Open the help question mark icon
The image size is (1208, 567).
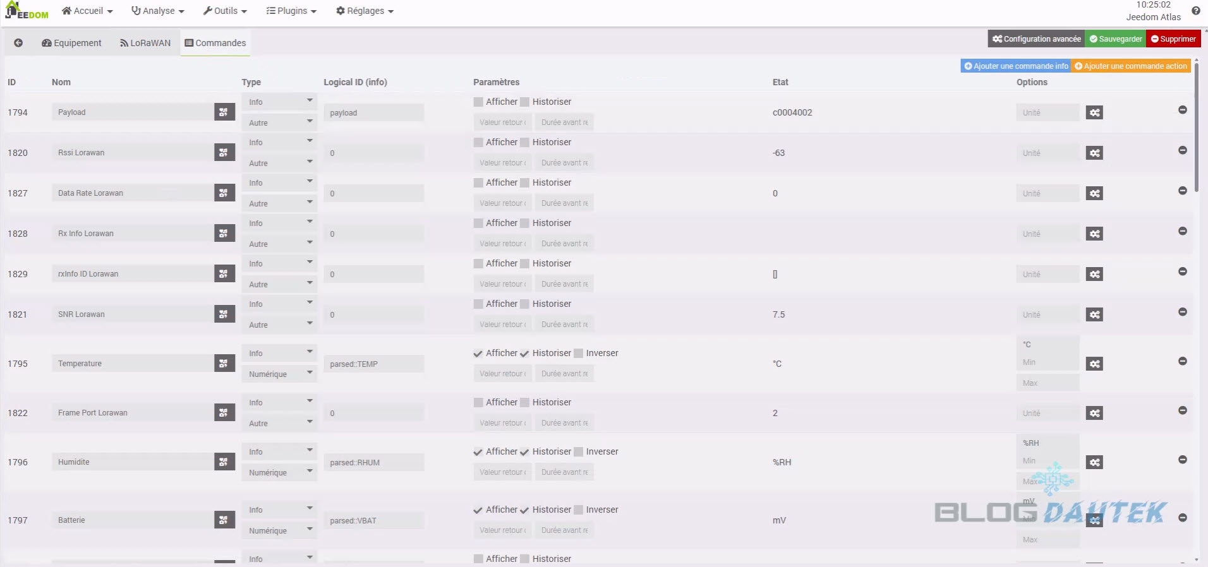pos(1195,11)
